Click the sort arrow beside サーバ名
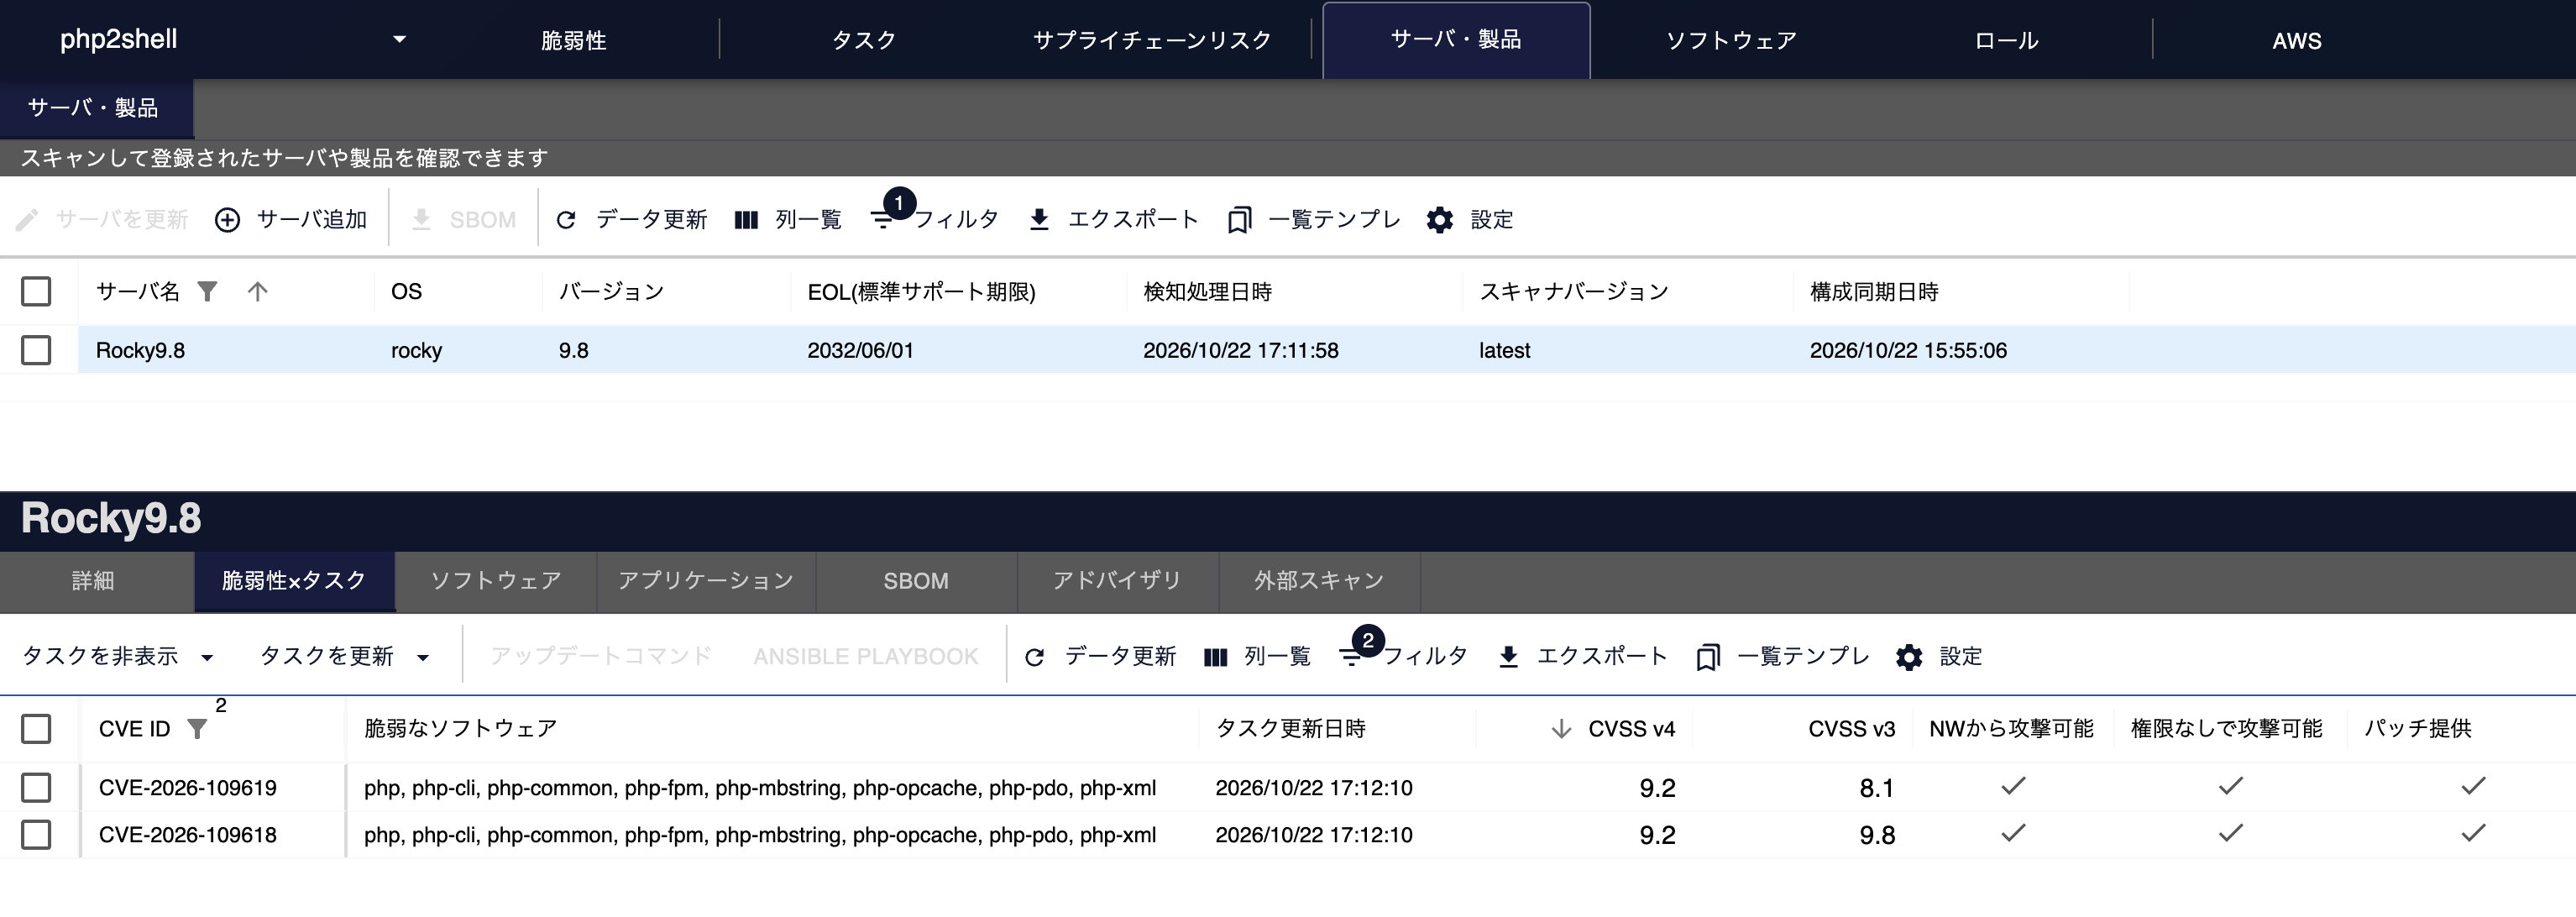The width and height of the screenshot is (2576, 917). 258,291
